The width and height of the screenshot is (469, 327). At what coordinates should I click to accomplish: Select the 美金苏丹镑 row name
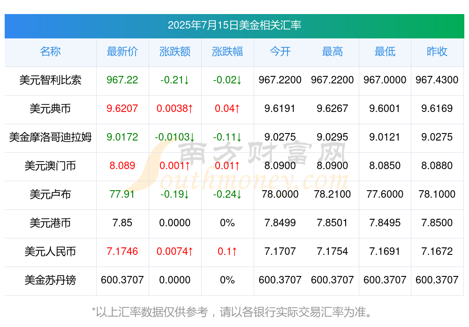50,280
